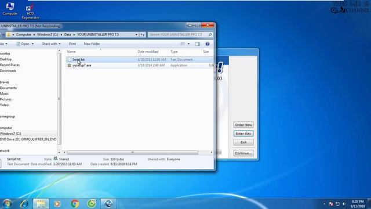
Task: Click Order Now in the uninstaller dialog
Action: [243, 125]
